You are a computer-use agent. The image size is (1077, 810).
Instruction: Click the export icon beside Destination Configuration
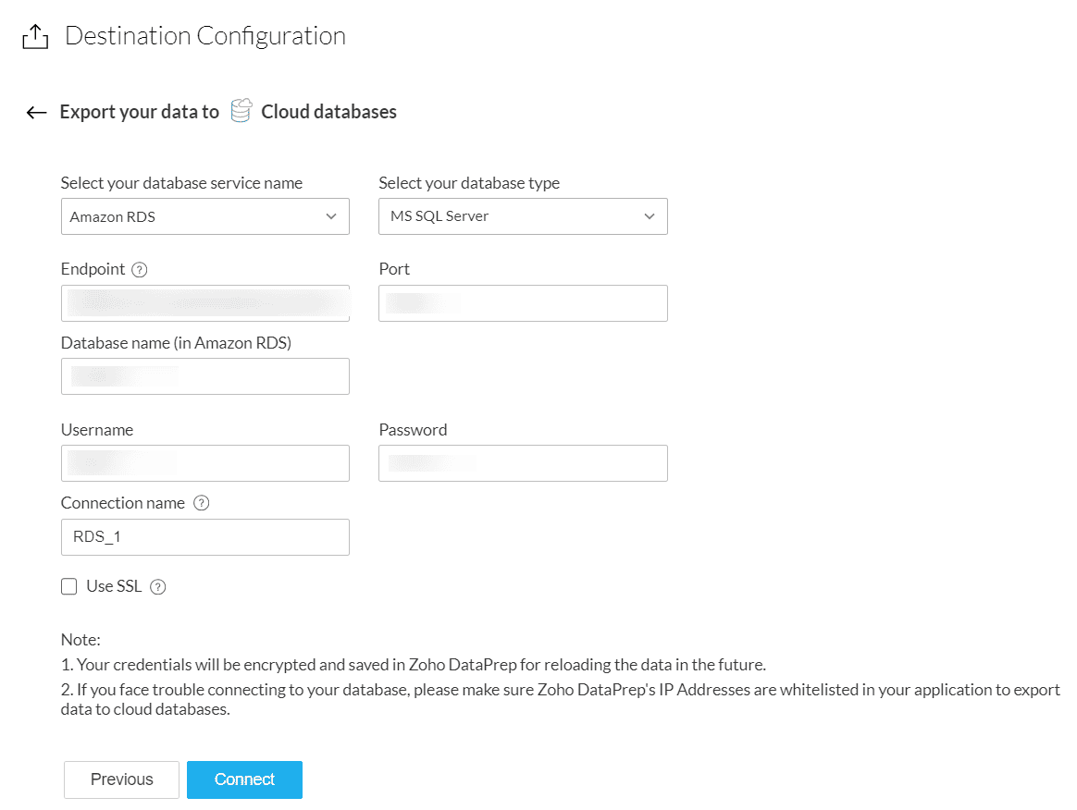[34, 37]
